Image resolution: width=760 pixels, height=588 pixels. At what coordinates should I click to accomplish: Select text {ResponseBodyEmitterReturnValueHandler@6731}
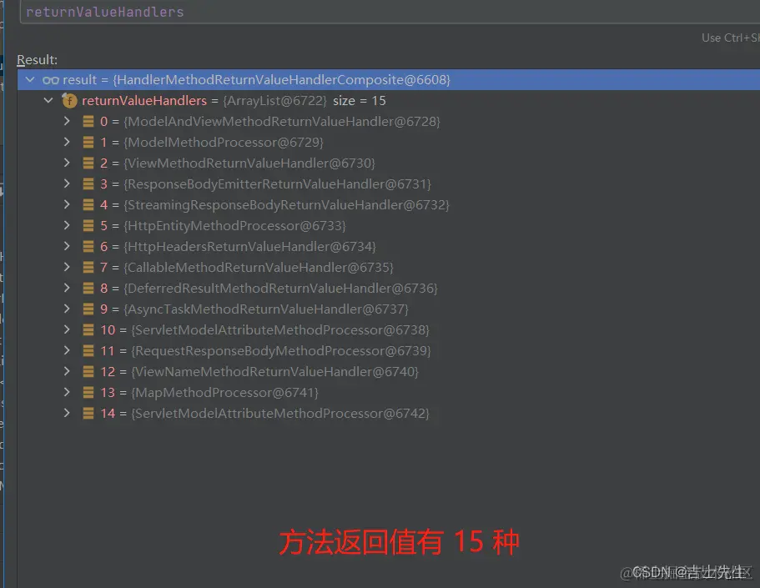(x=277, y=183)
